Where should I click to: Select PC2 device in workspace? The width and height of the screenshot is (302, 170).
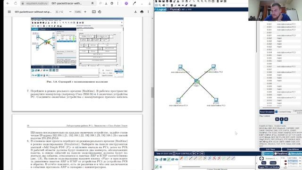213,67
